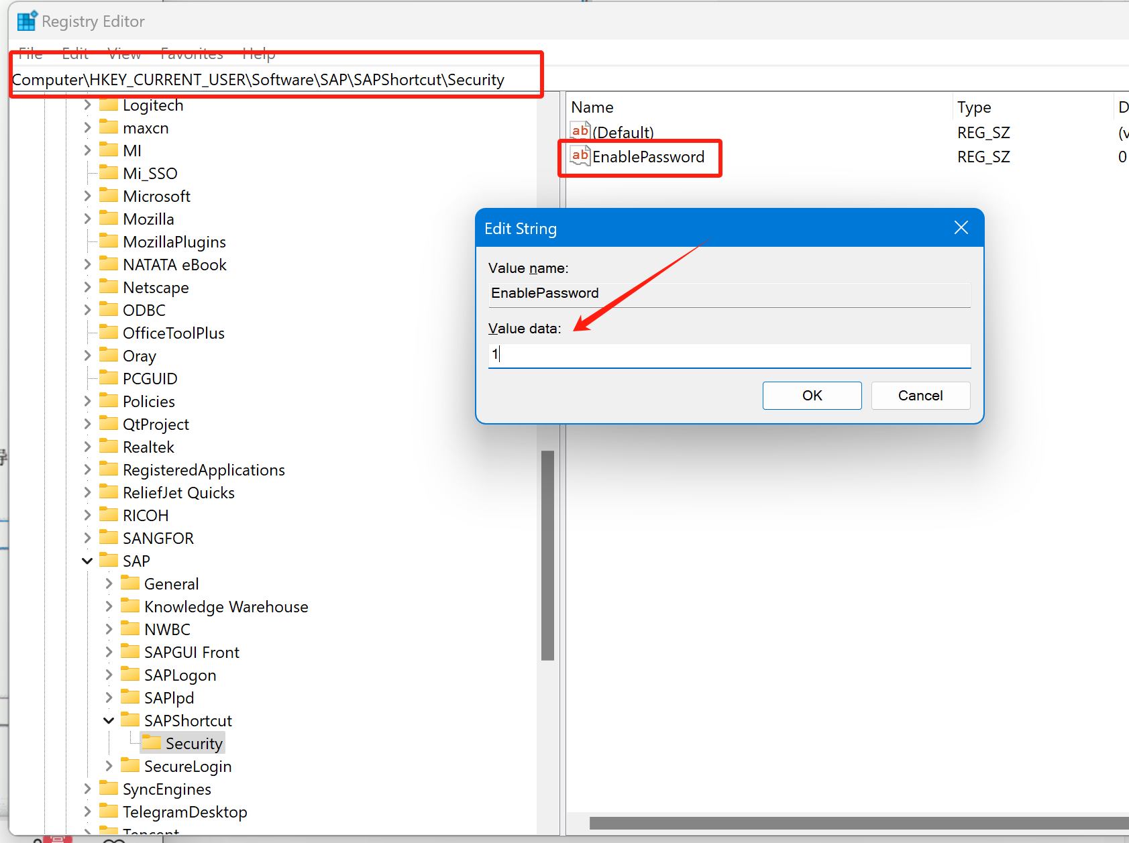Click the Cancel button
The image size is (1129, 843).
920,395
